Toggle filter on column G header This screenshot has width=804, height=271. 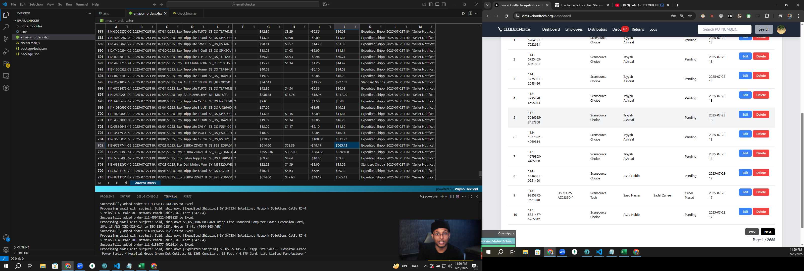pyautogui.click(x=279, y=27)
